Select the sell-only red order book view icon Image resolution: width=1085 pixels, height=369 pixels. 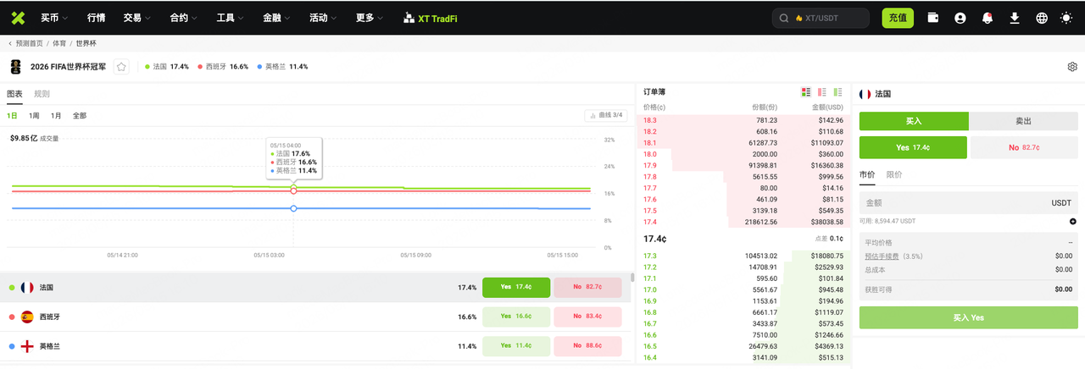pyautogui.click(x=822, y=91)
